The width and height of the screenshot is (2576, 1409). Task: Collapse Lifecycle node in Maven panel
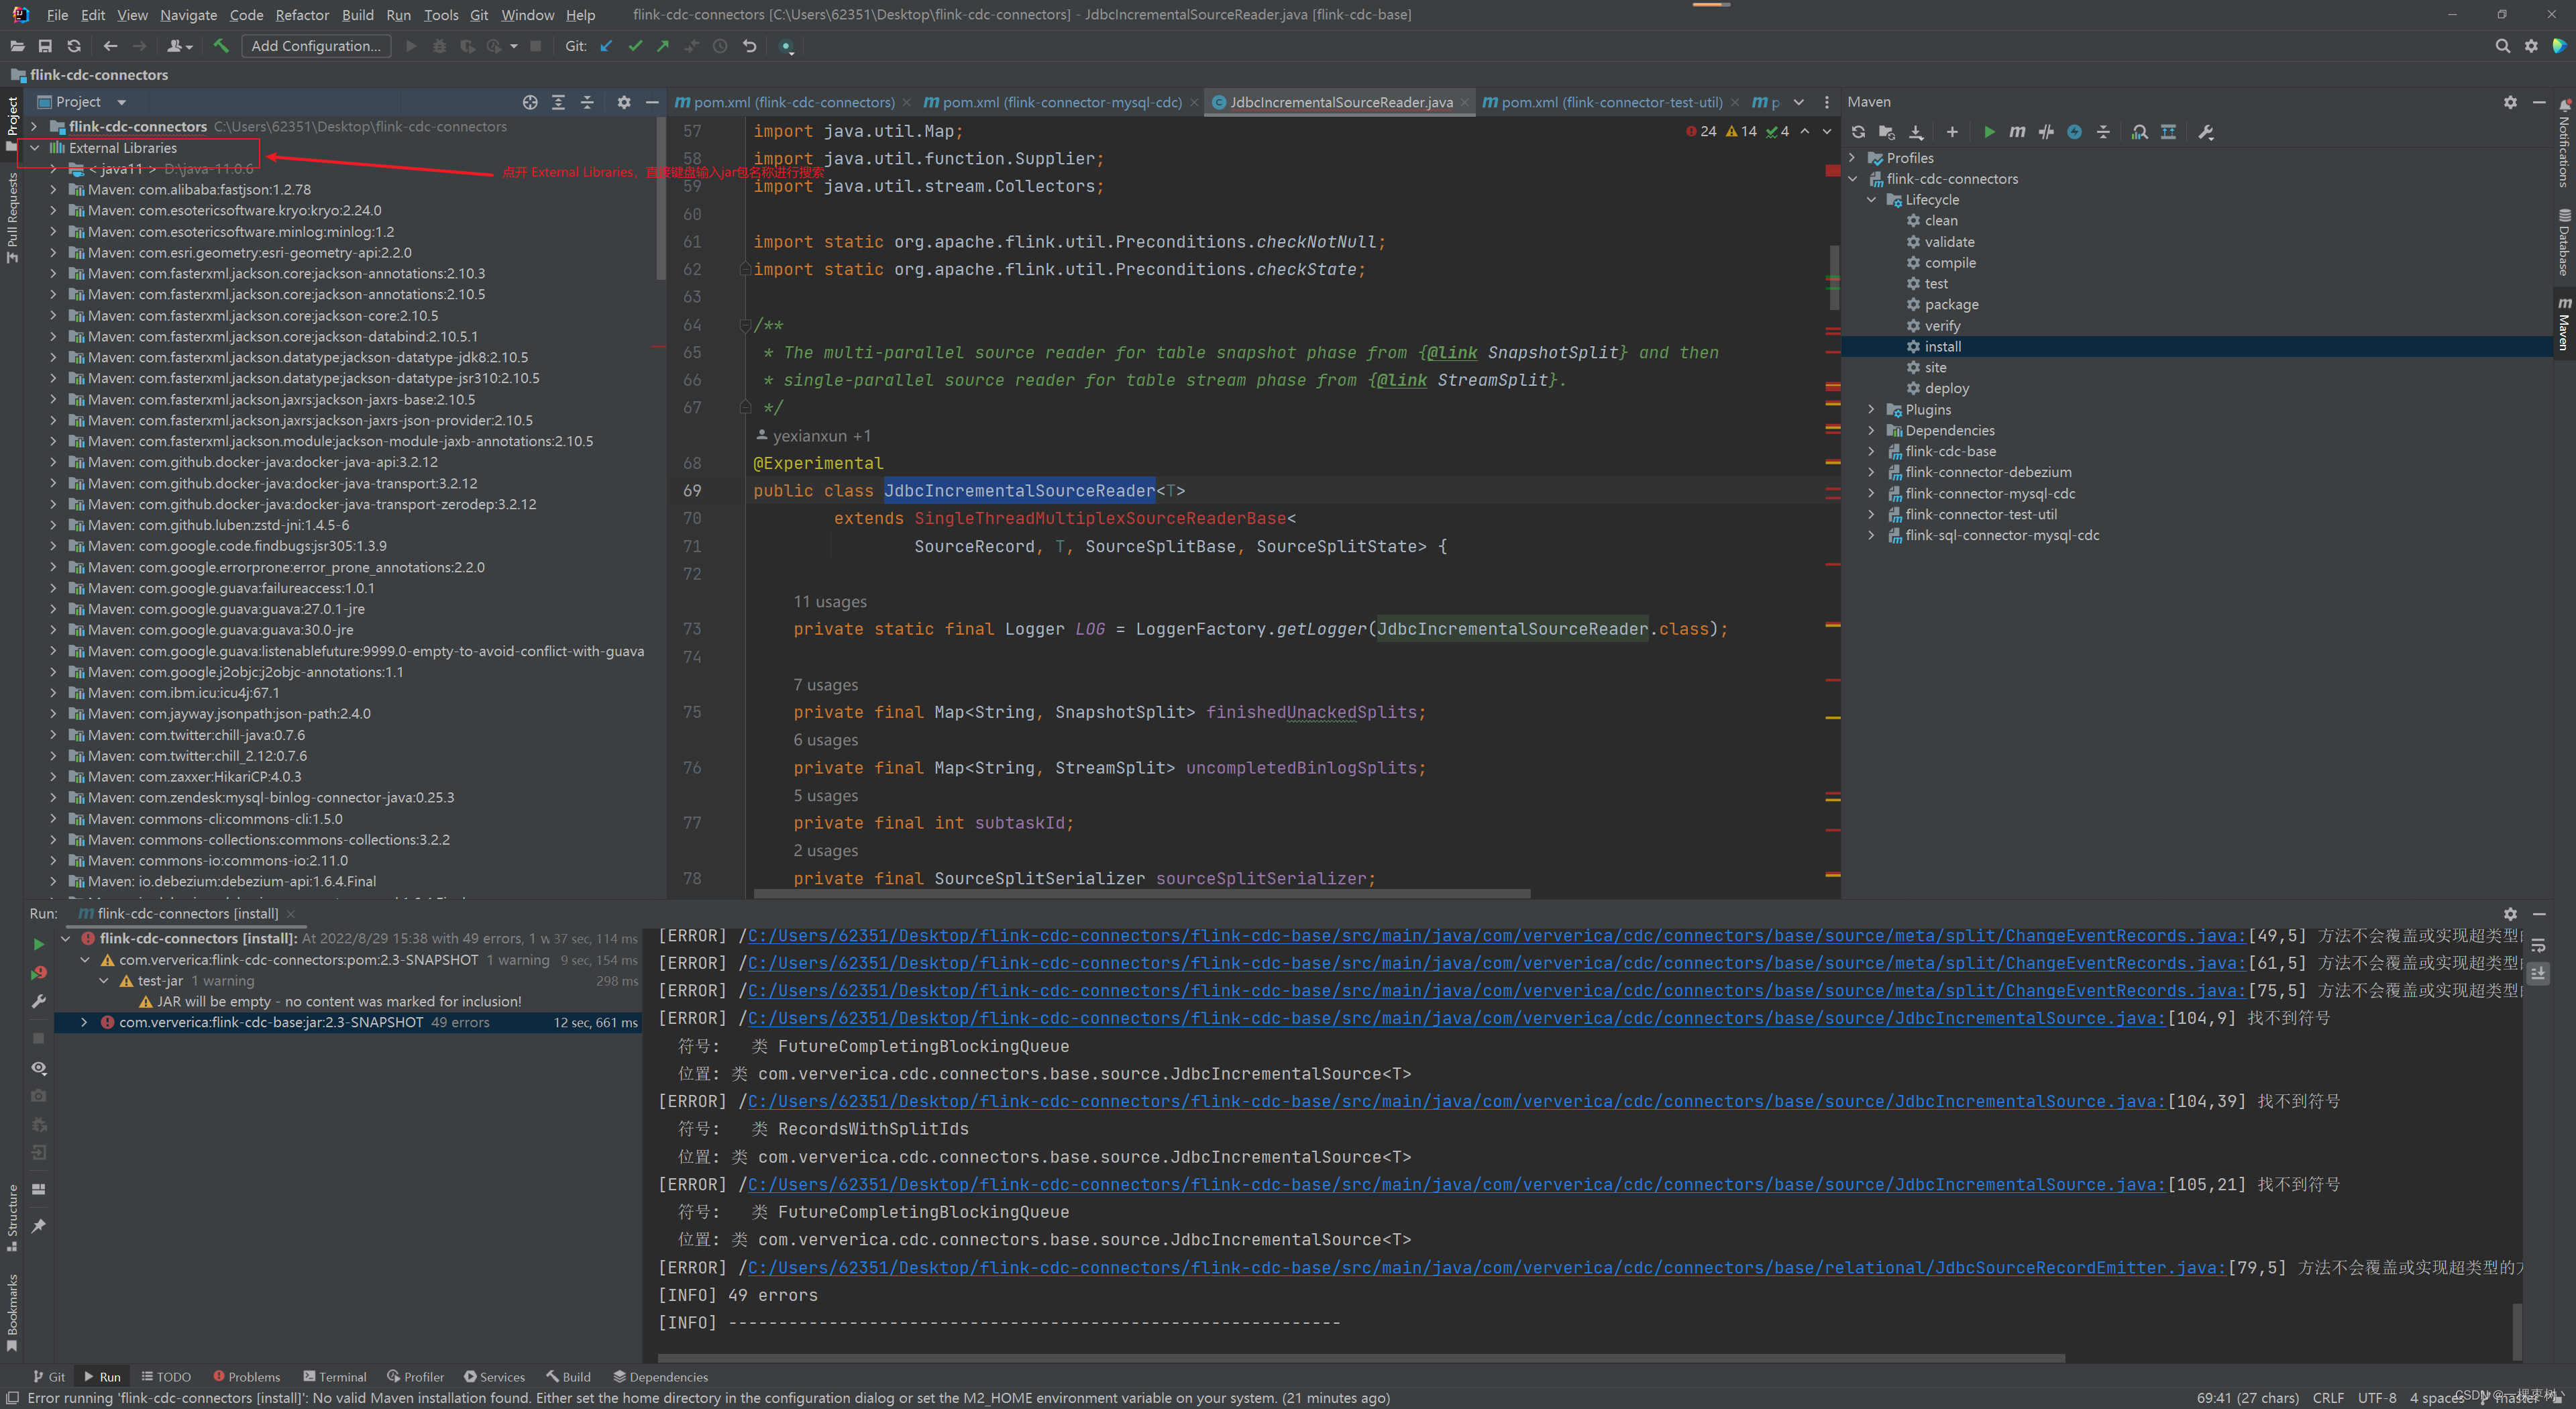point(1871,200)
